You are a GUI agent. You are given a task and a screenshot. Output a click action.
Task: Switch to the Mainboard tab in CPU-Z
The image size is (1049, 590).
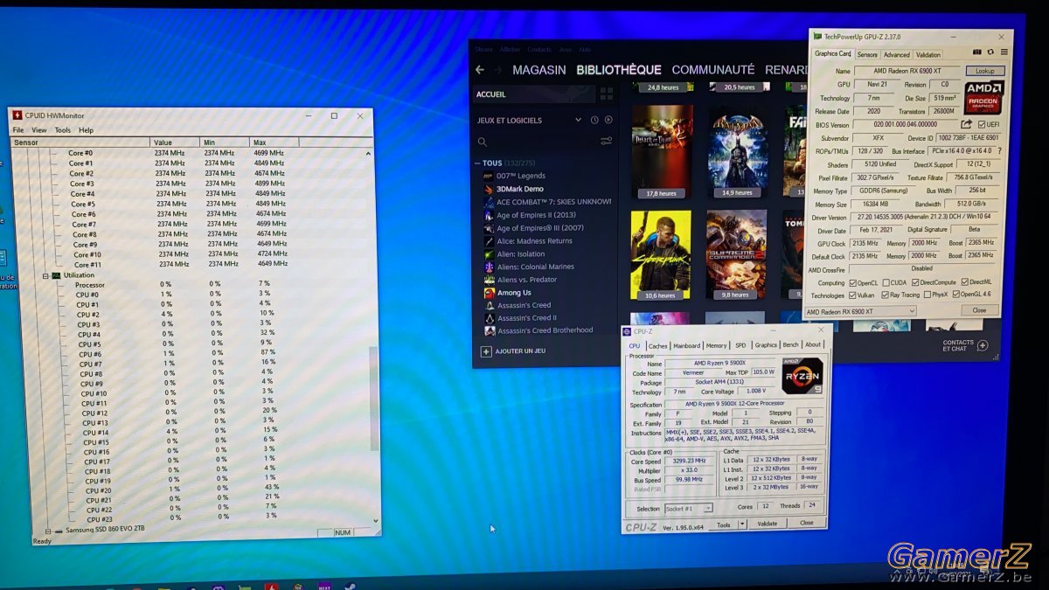[x=687, y=345]
